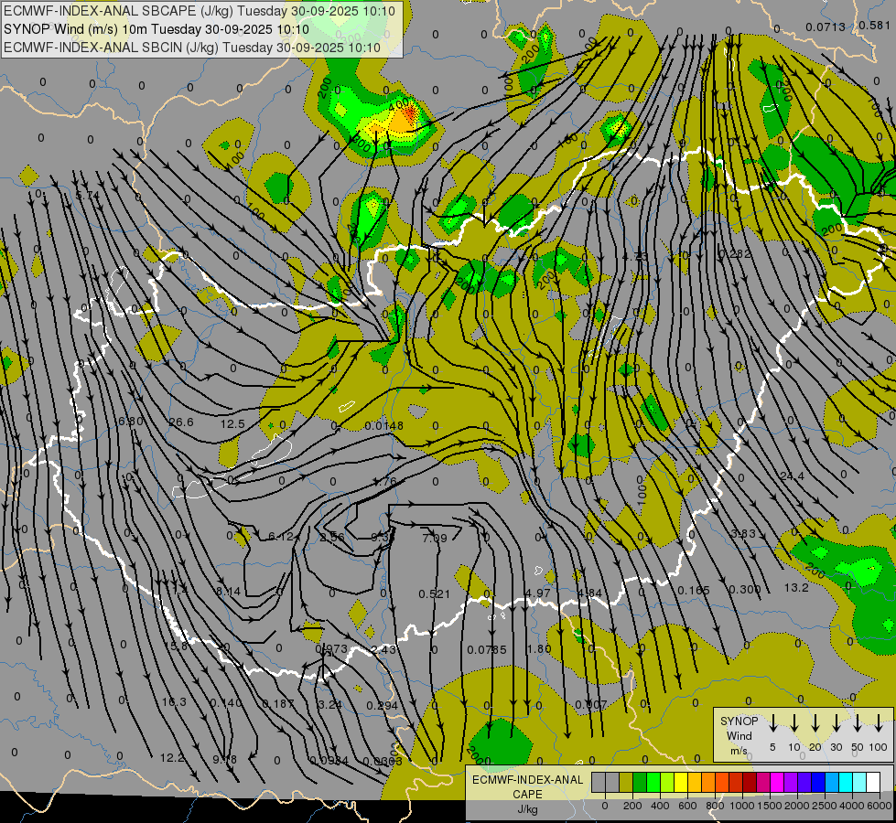This screenshot has height=823, width=896.
Task: Click the map value 0.300
Action: coord(745,589)
